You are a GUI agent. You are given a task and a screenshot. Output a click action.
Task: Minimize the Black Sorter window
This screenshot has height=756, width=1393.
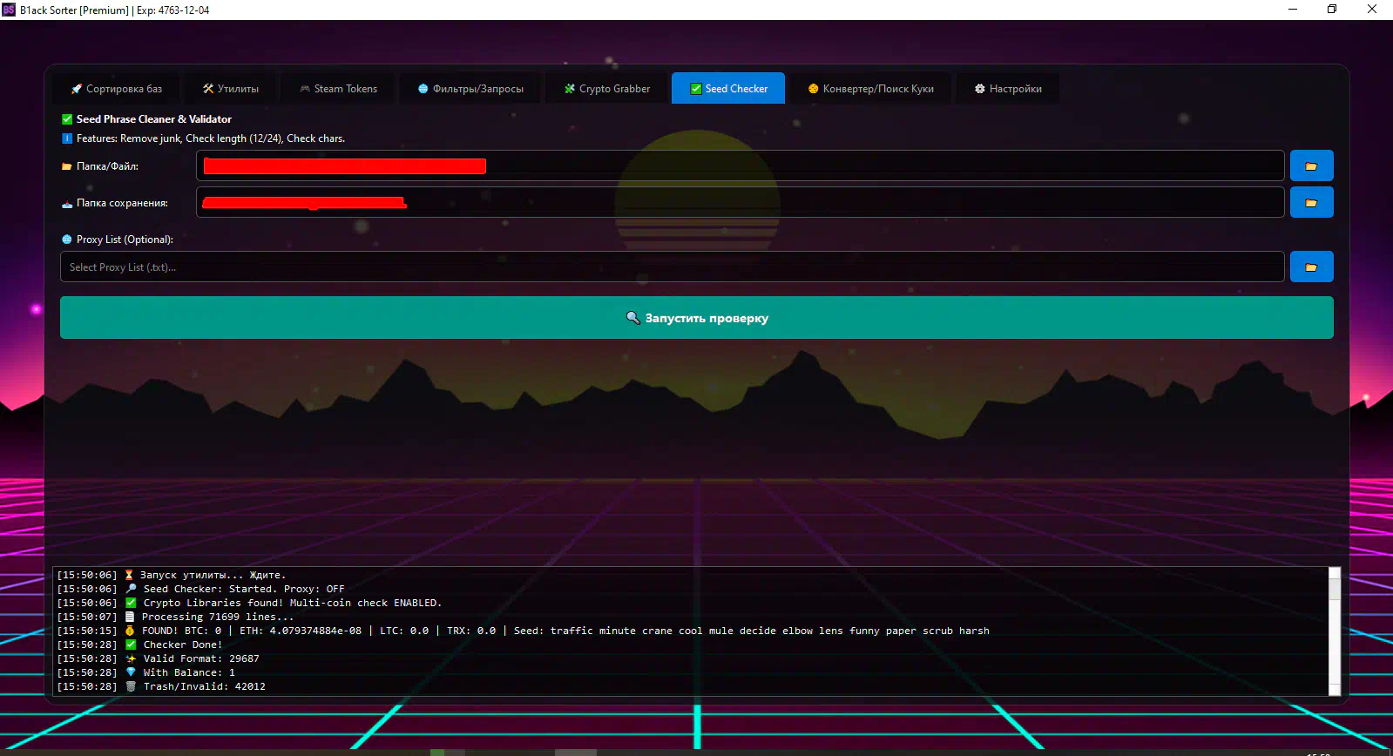1293,10
